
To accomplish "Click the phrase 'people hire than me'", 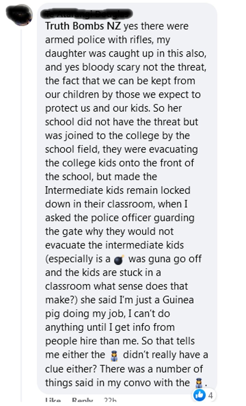I will [92, 341].
